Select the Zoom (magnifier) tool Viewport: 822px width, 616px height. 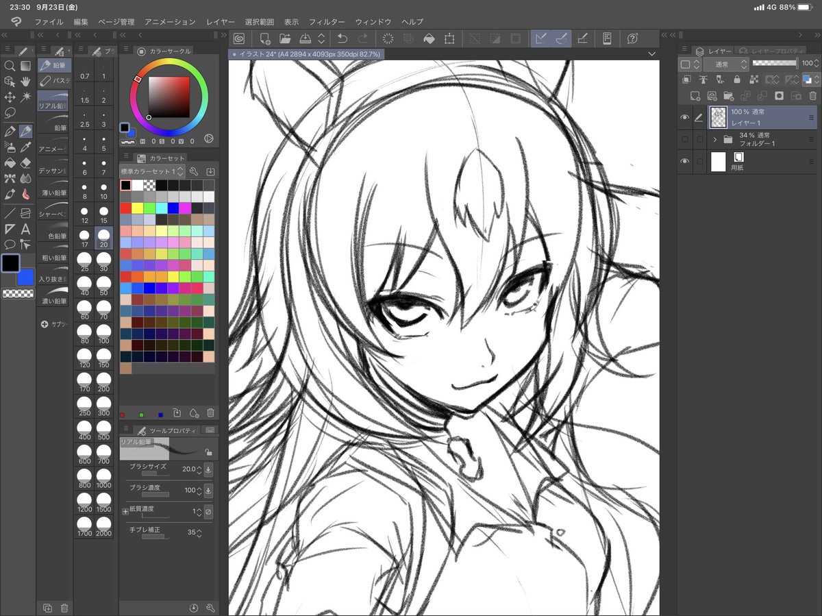pyautogui.click(x=9, y=65)
